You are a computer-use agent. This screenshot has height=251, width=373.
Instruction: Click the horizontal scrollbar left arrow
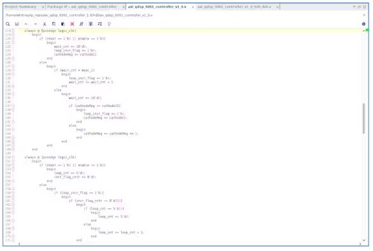point(19,244)
